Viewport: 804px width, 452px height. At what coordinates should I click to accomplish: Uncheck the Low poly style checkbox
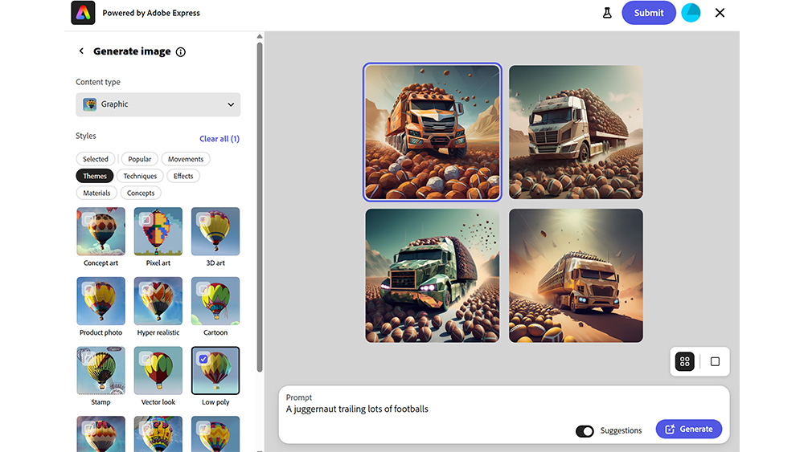click(203, 359)
